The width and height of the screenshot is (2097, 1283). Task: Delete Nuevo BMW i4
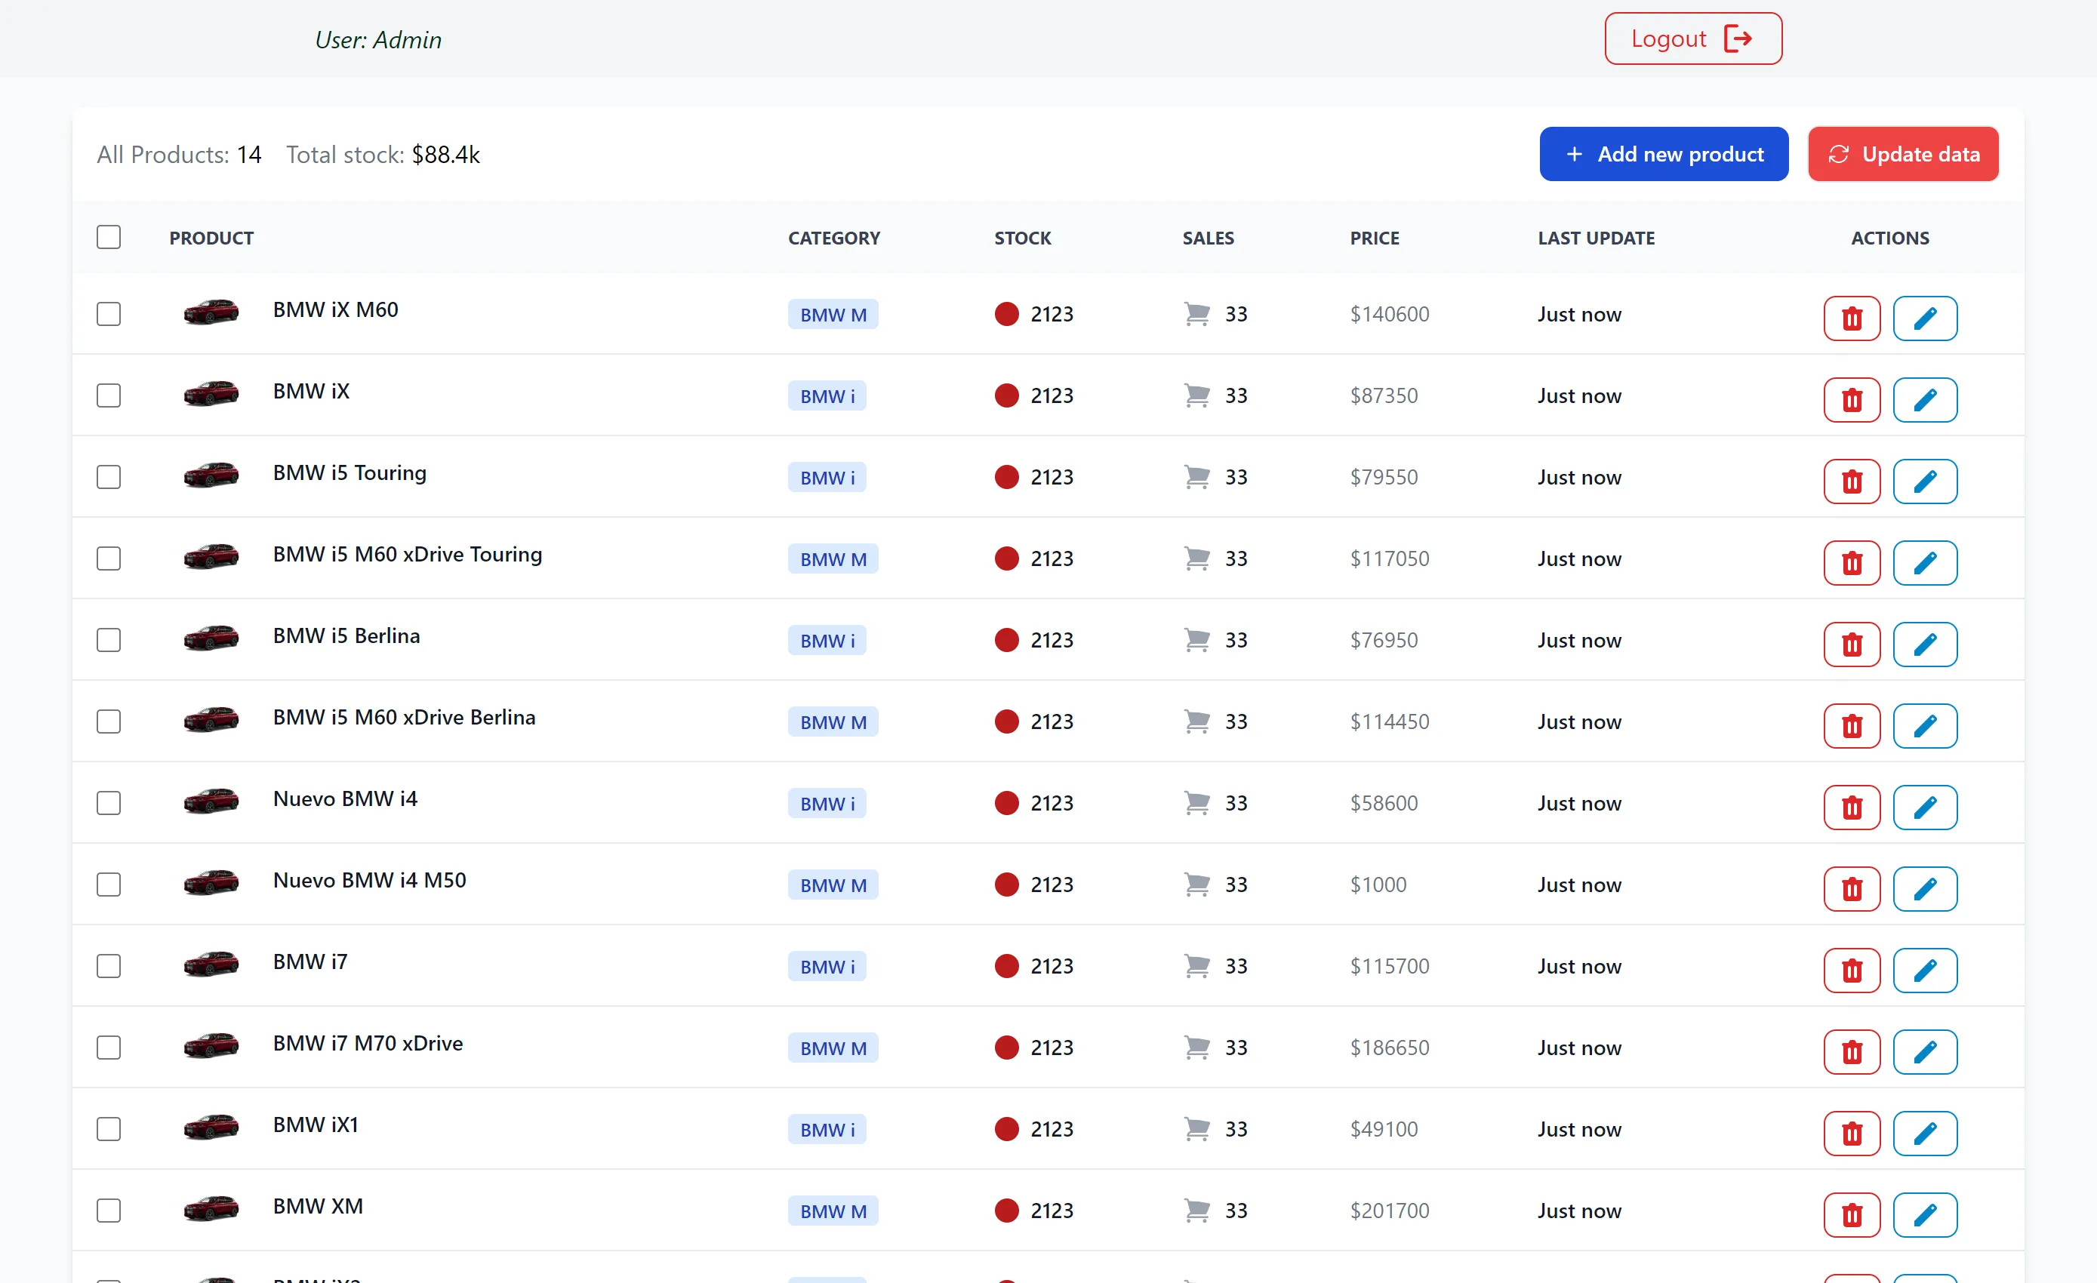pos(1852,808)
